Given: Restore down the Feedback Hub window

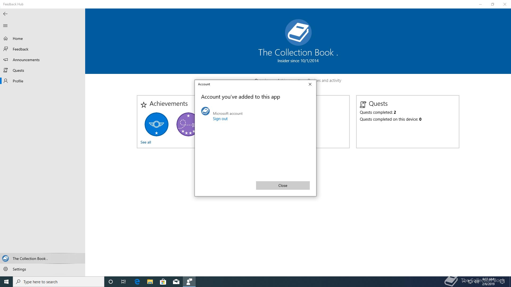Looking at the screenshot, I should pos(493,4).
